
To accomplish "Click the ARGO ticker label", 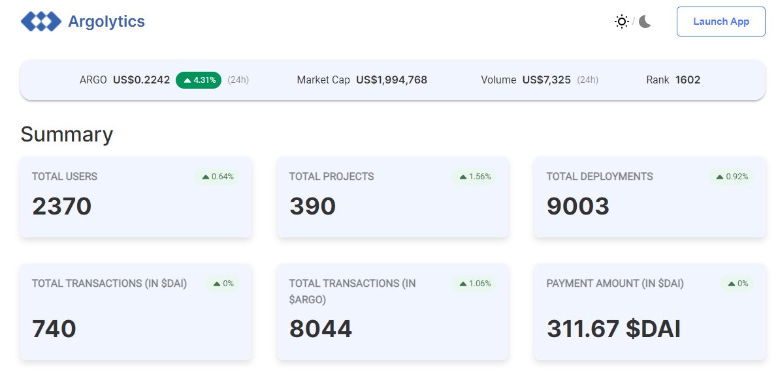I will 93,80.
